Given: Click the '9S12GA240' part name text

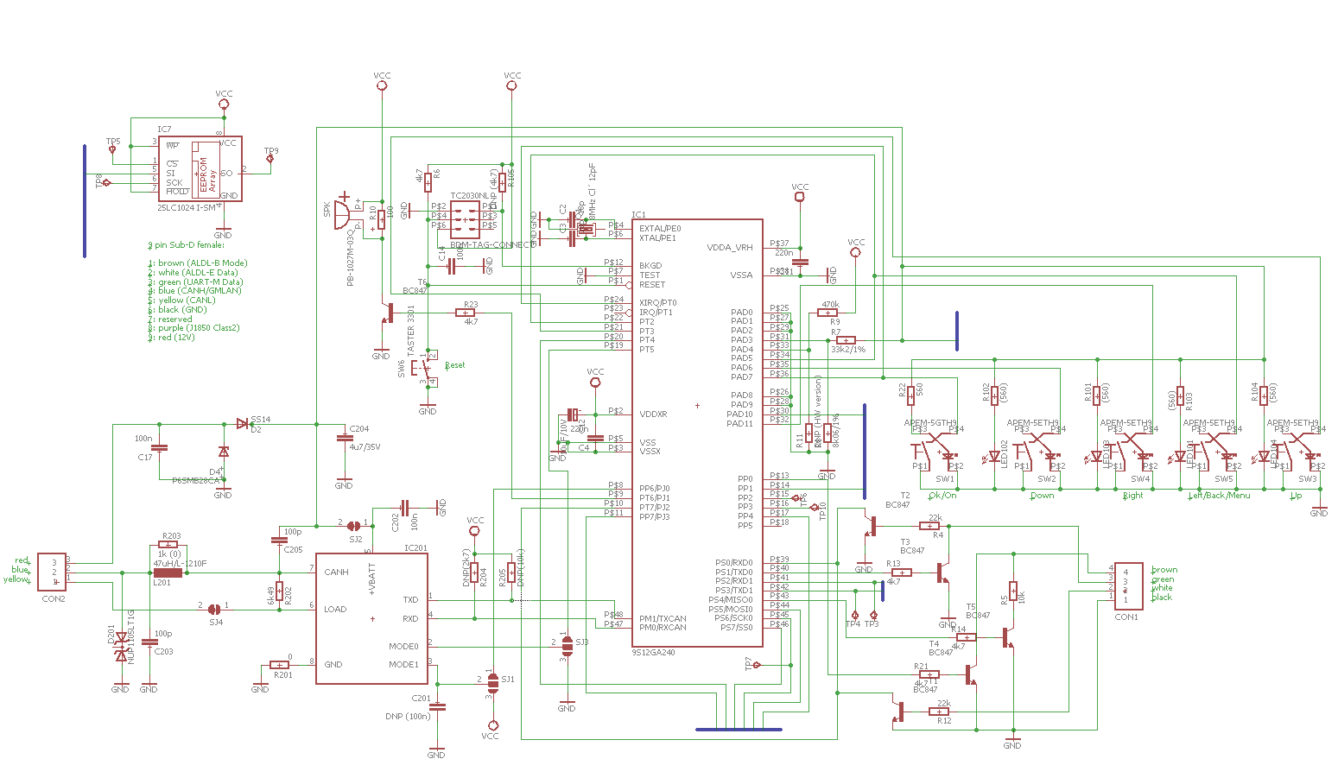Looking at the screenshot, I should click(x=654, y=654).
